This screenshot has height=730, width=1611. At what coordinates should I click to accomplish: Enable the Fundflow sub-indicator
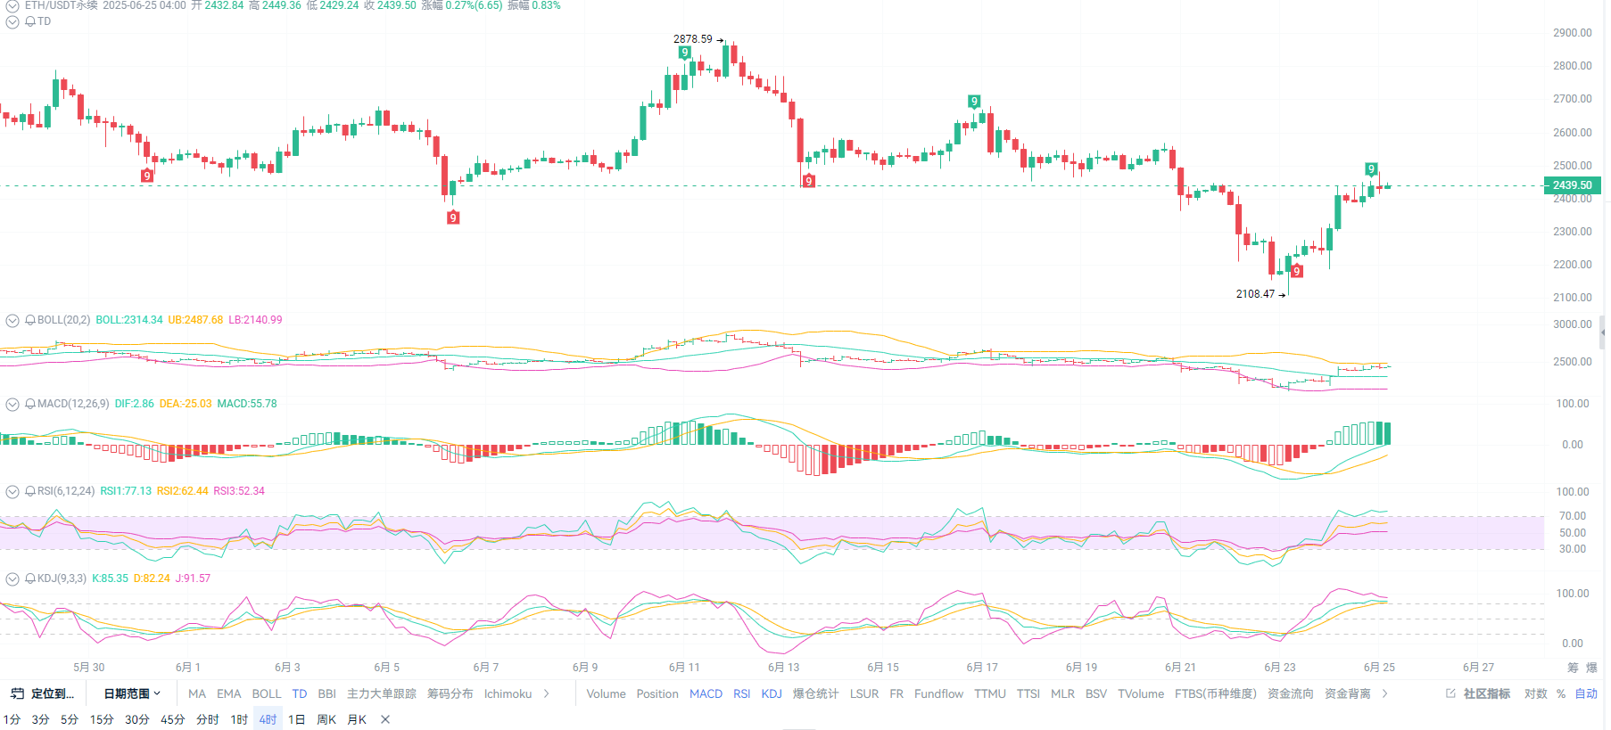pyautogui.click(x=938, y=693)
